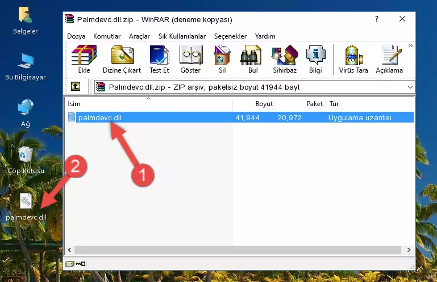Select palmdevc.dll file on desktop
Screen dimensions: 437x282
coord(26,207)
